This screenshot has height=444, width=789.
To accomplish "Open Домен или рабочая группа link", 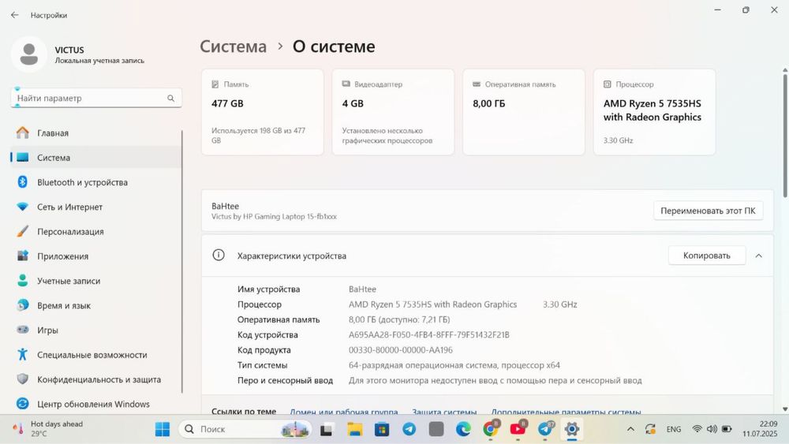I will pos(344,412).
